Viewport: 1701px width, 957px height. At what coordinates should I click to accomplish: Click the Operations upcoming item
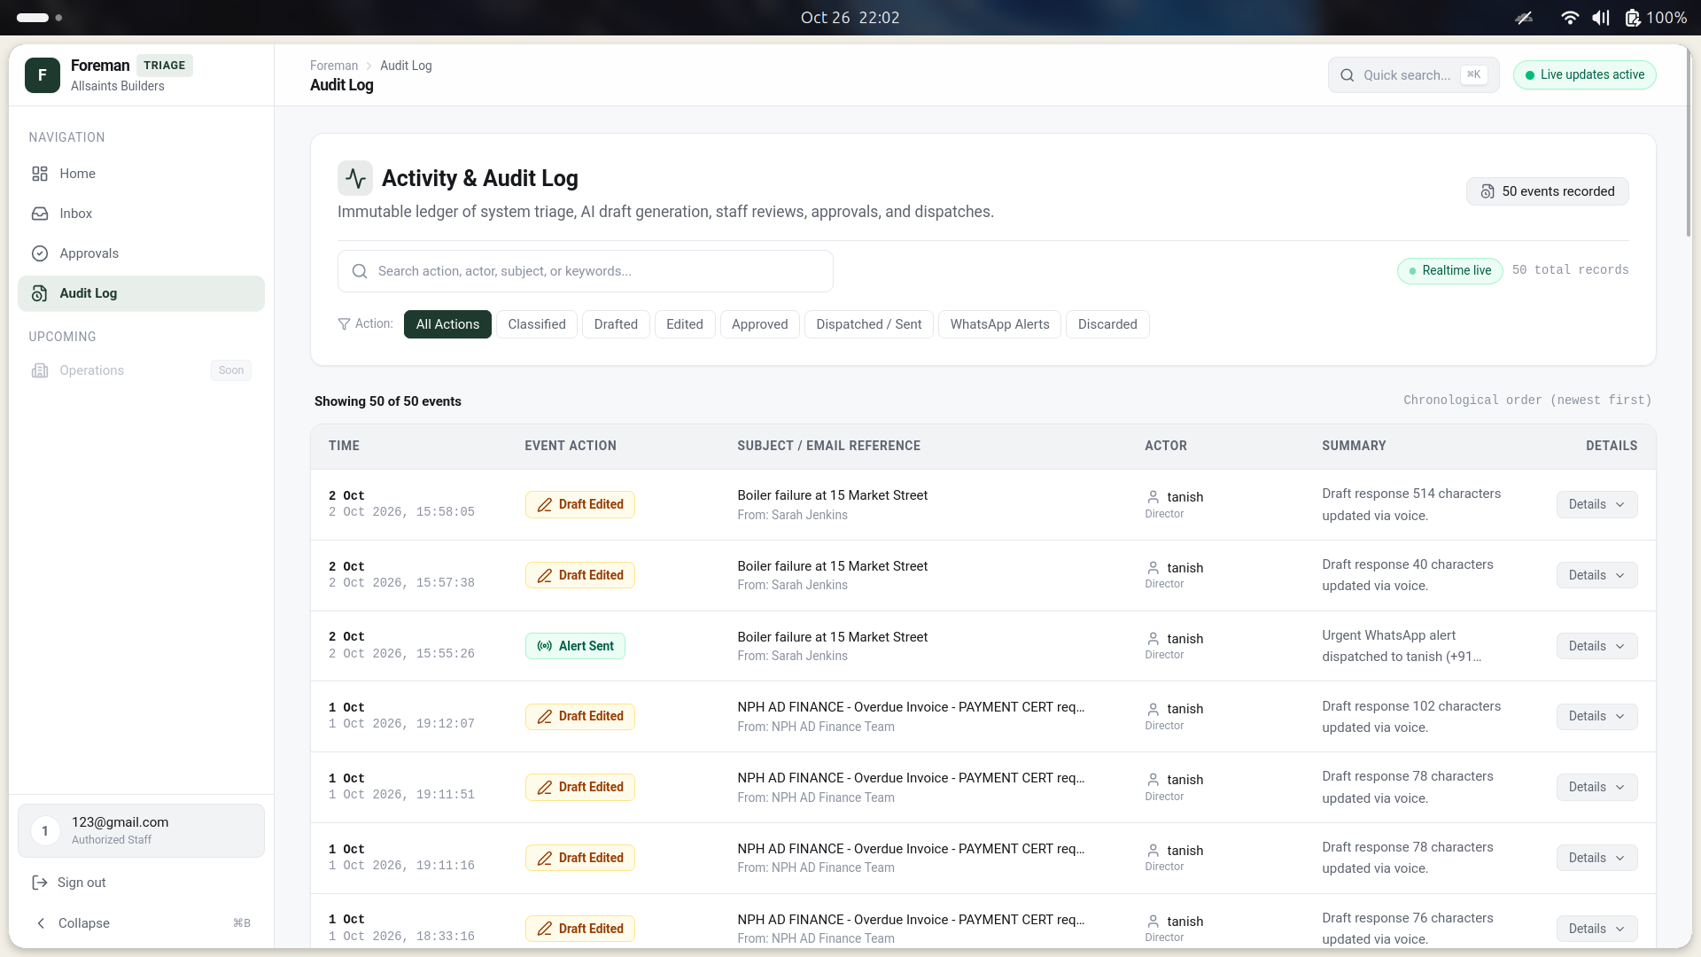tap(141, 370)
